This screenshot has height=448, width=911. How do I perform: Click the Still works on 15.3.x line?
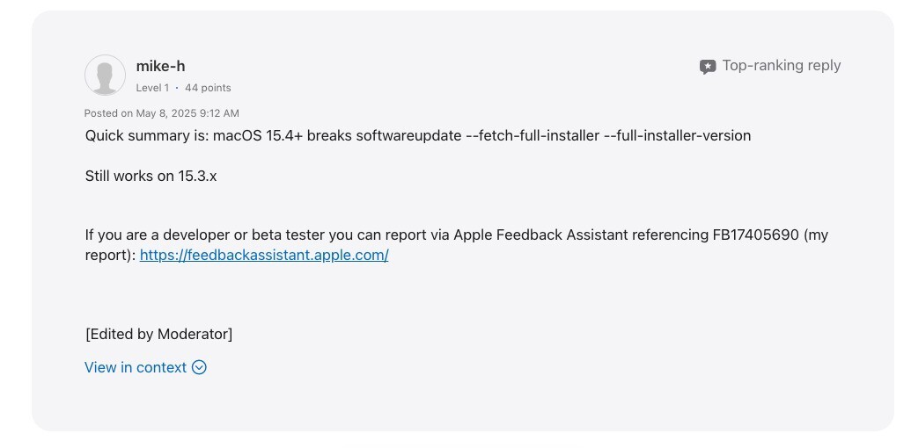151,177
